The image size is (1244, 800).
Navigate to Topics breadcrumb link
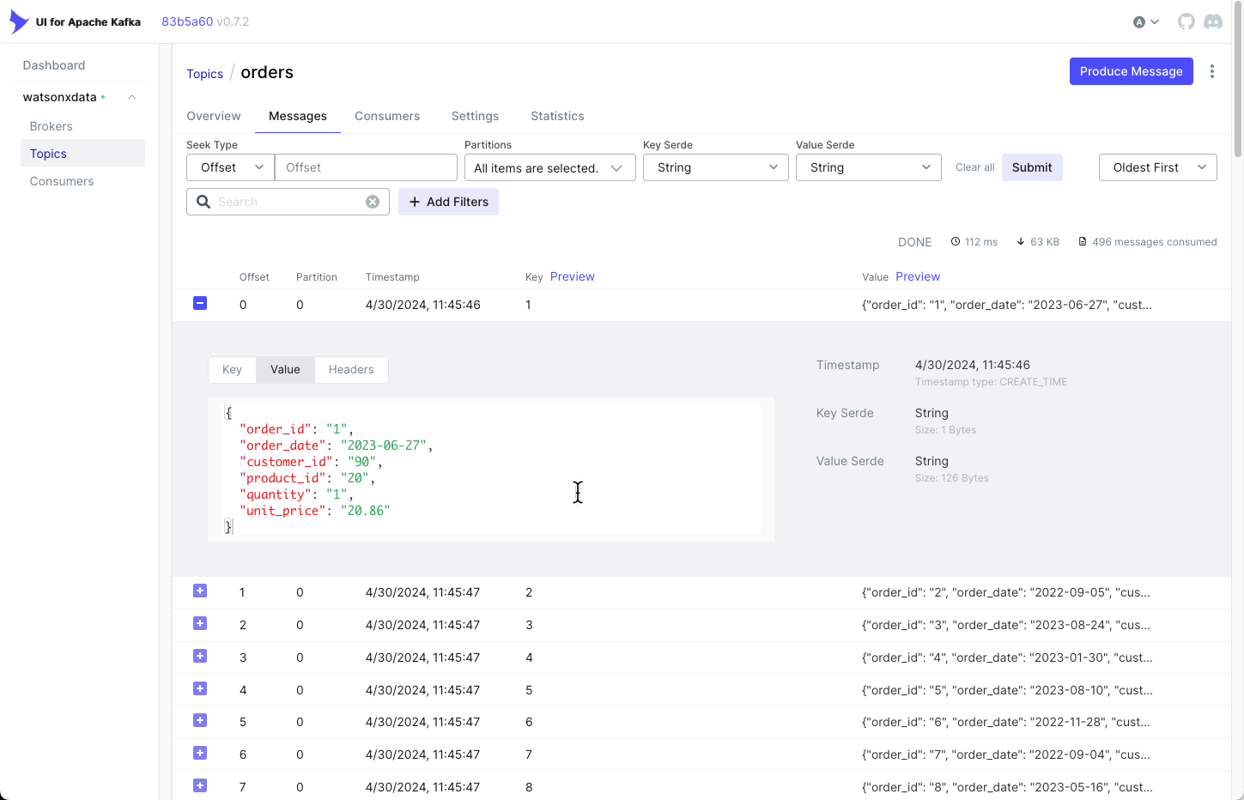coord(204,74)
